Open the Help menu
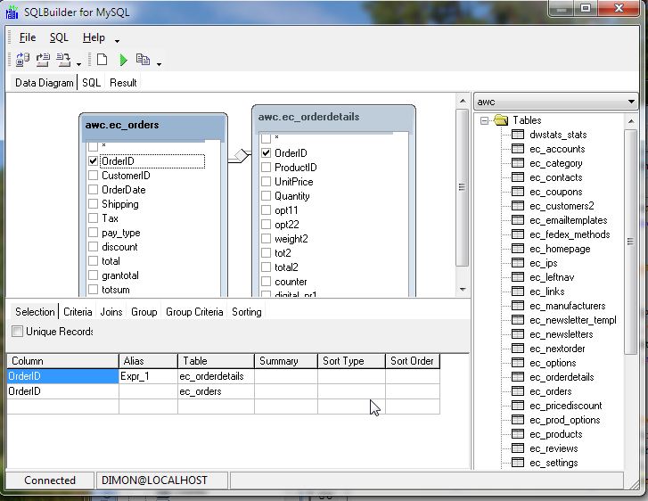648x501 pixels. [94, 37]
